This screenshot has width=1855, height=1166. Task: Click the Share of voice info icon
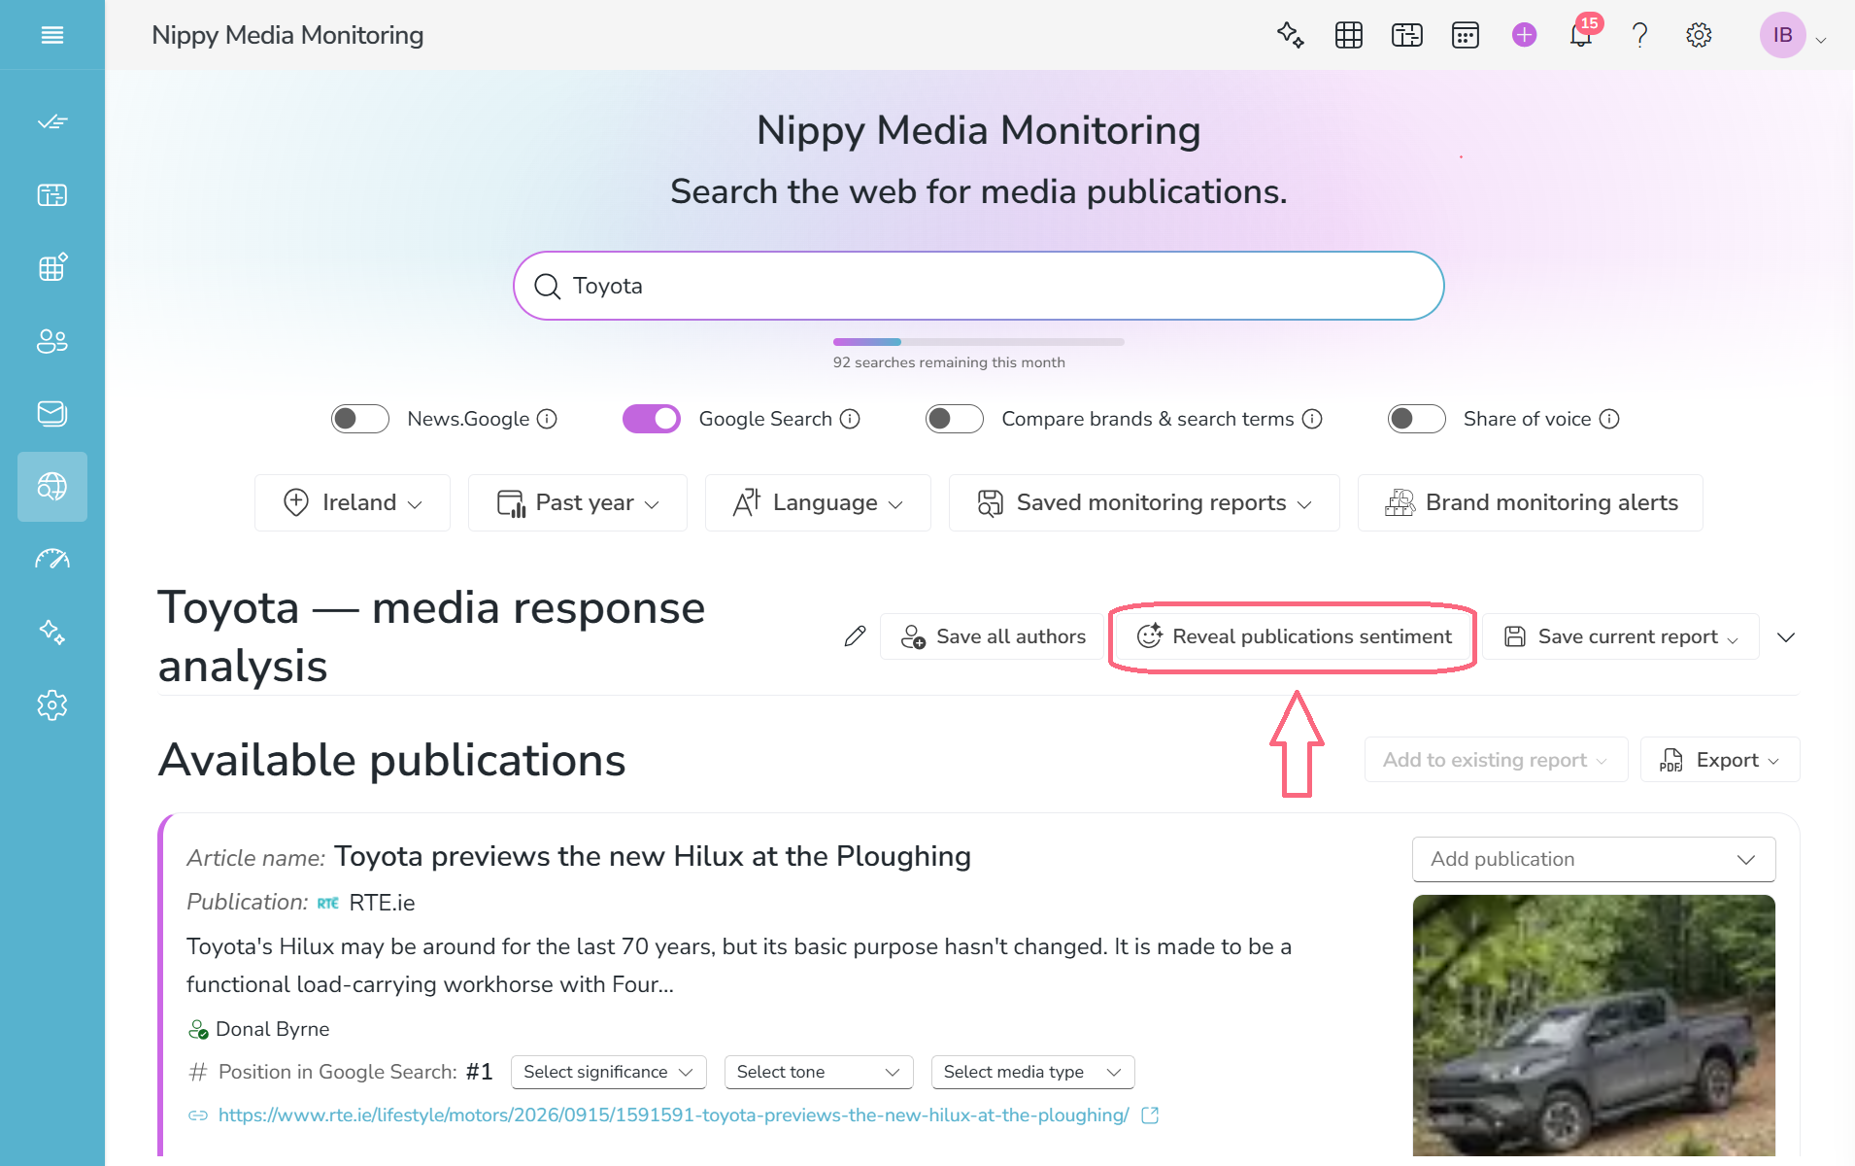1609,419
